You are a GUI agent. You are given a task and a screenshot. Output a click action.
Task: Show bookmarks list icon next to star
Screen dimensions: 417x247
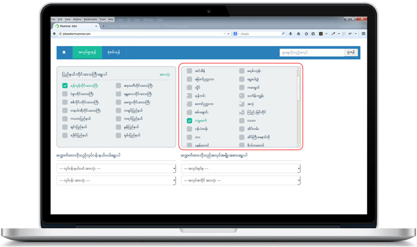[313, 33]
